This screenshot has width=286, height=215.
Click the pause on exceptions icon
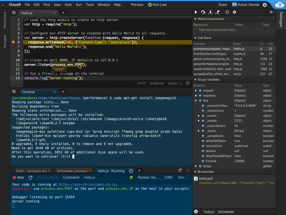click(x=234, y=12)
